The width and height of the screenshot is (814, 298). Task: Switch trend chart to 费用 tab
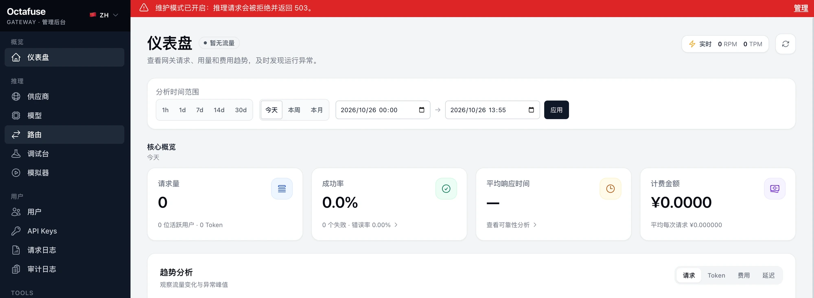click(x=744, y=275)
